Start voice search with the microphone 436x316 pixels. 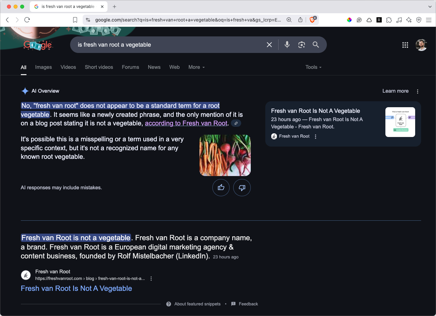[x=287, y=45]
